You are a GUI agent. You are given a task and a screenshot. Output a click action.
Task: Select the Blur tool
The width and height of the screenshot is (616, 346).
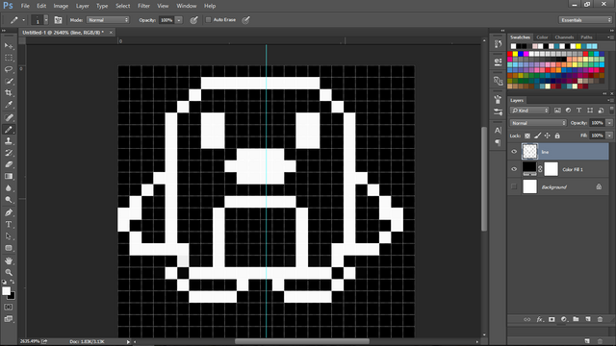[x=9, y=188]
